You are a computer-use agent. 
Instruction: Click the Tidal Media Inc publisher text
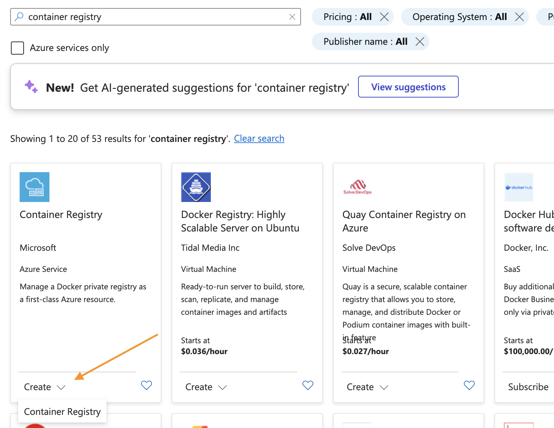[x=210, y=248]
